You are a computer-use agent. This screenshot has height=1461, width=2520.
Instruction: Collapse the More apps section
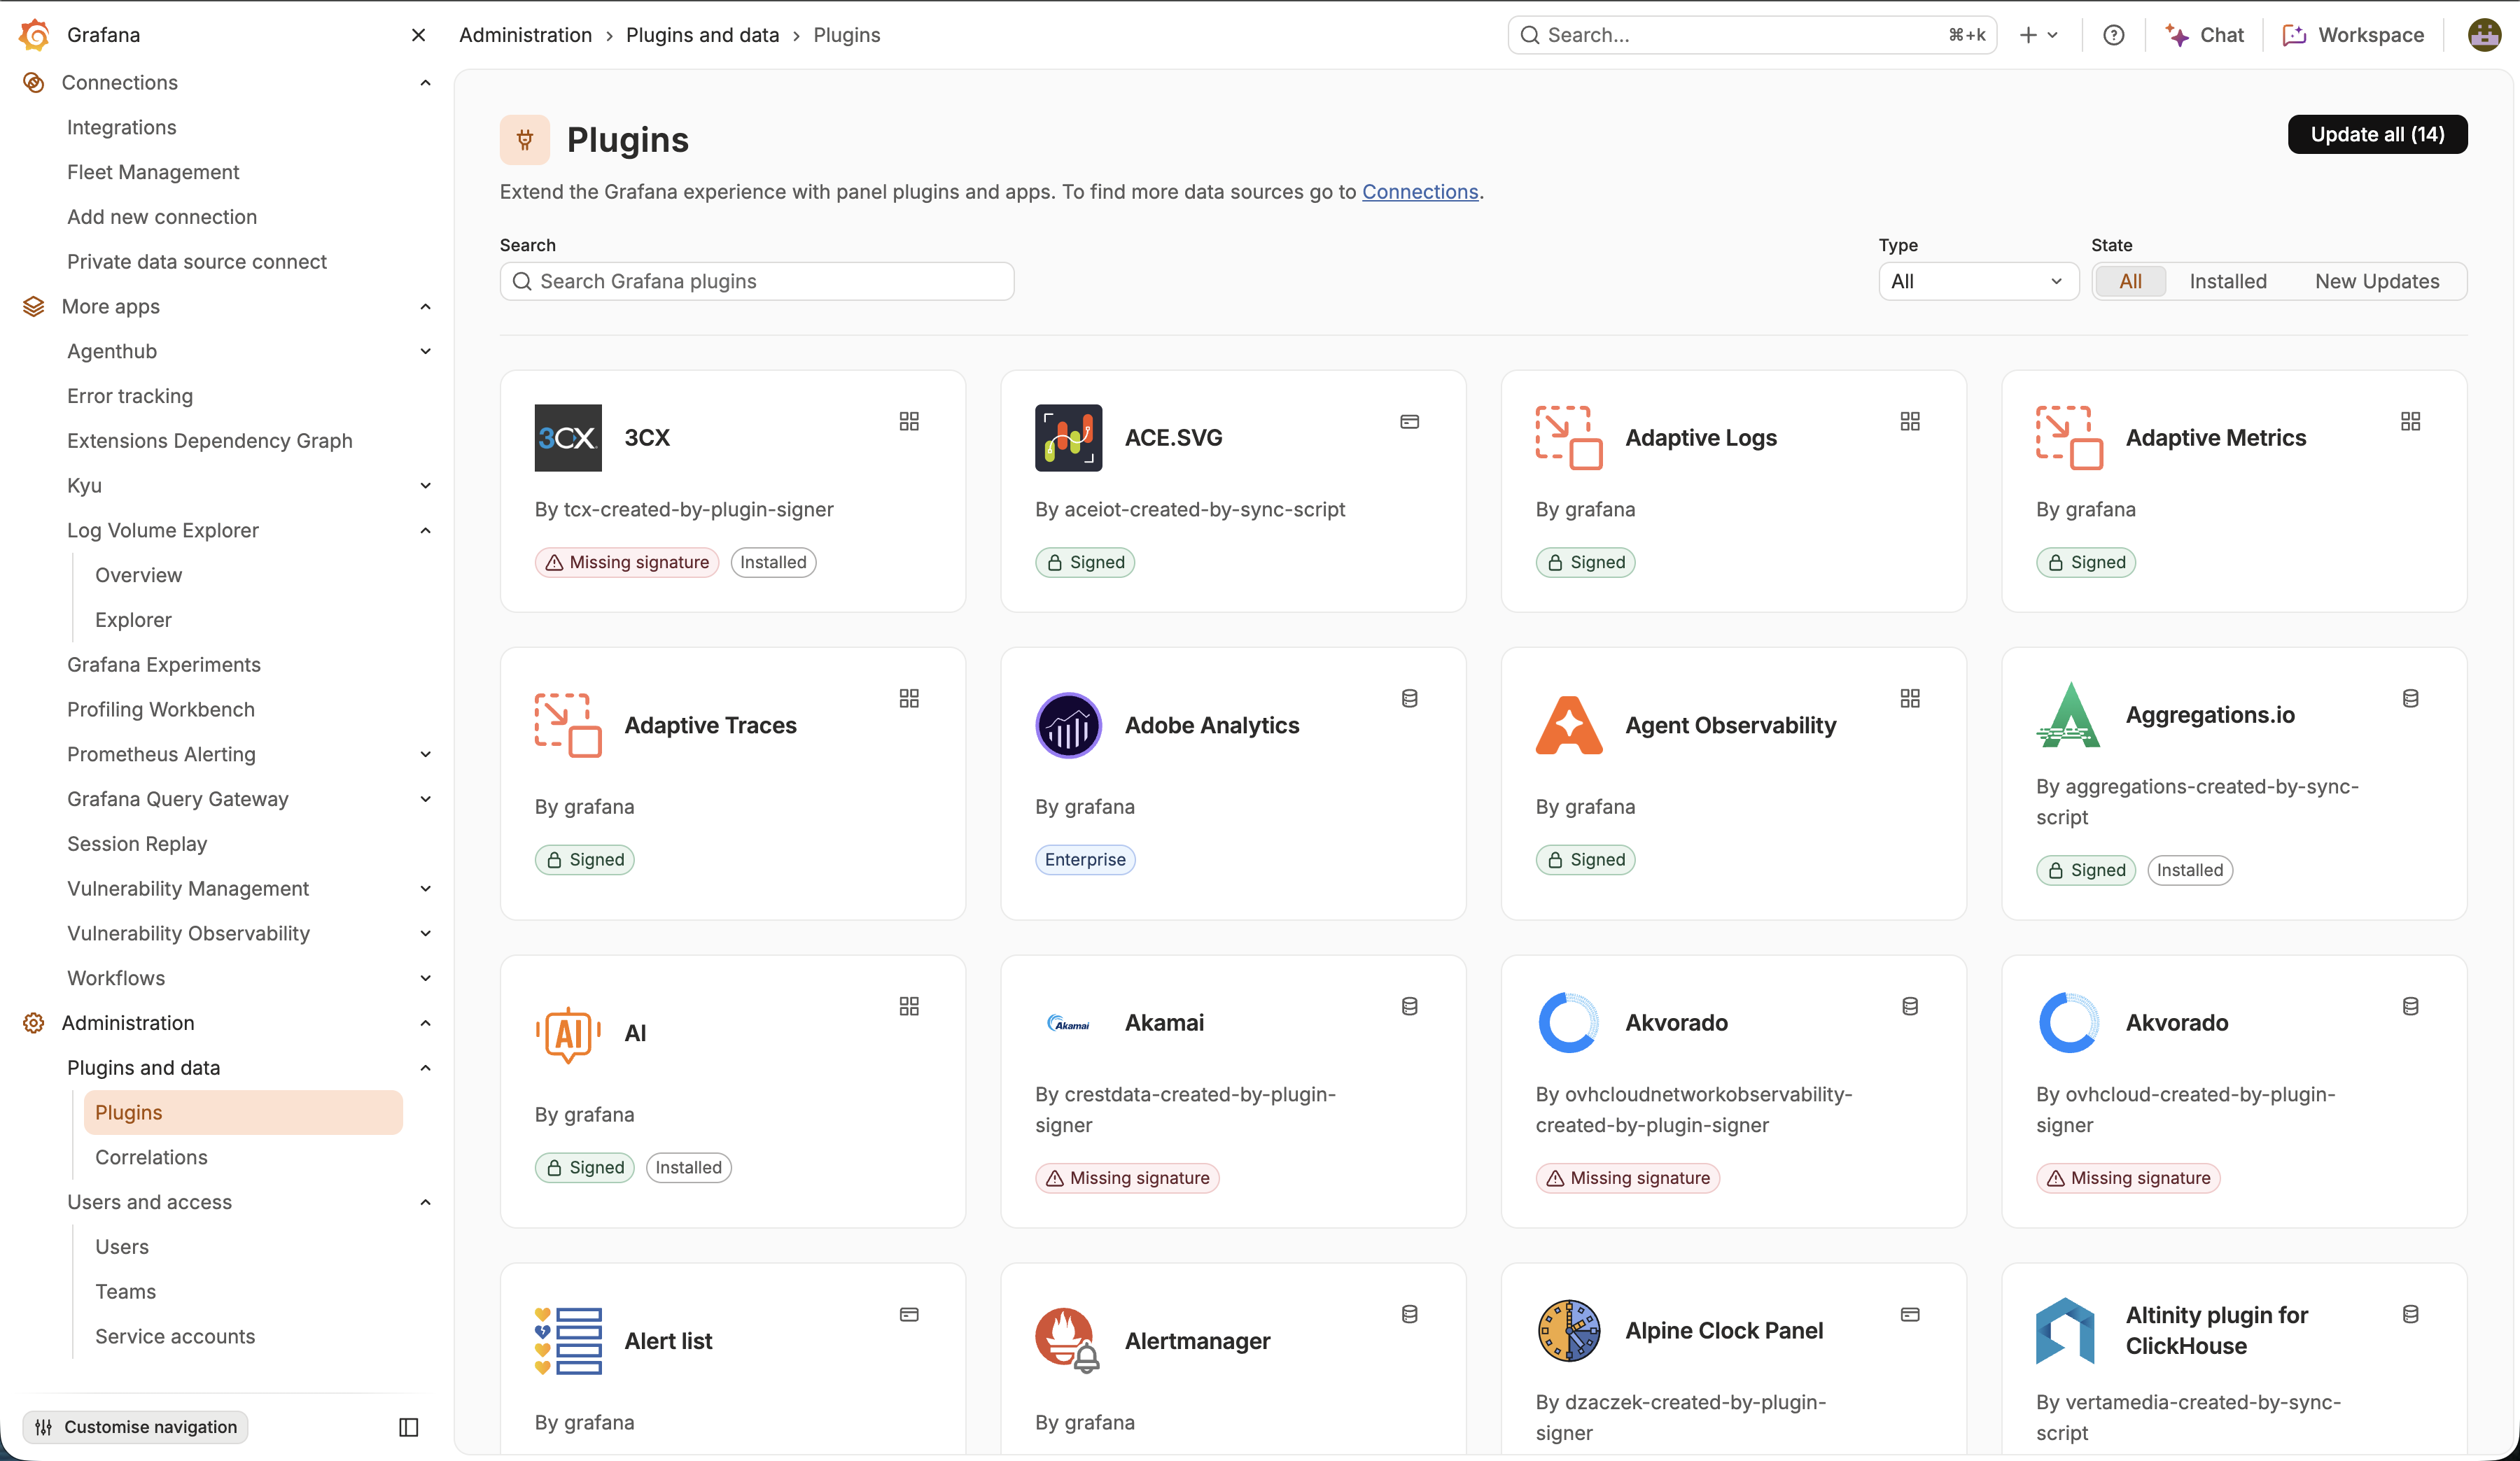pyautogui.click(x=426, y=306)
